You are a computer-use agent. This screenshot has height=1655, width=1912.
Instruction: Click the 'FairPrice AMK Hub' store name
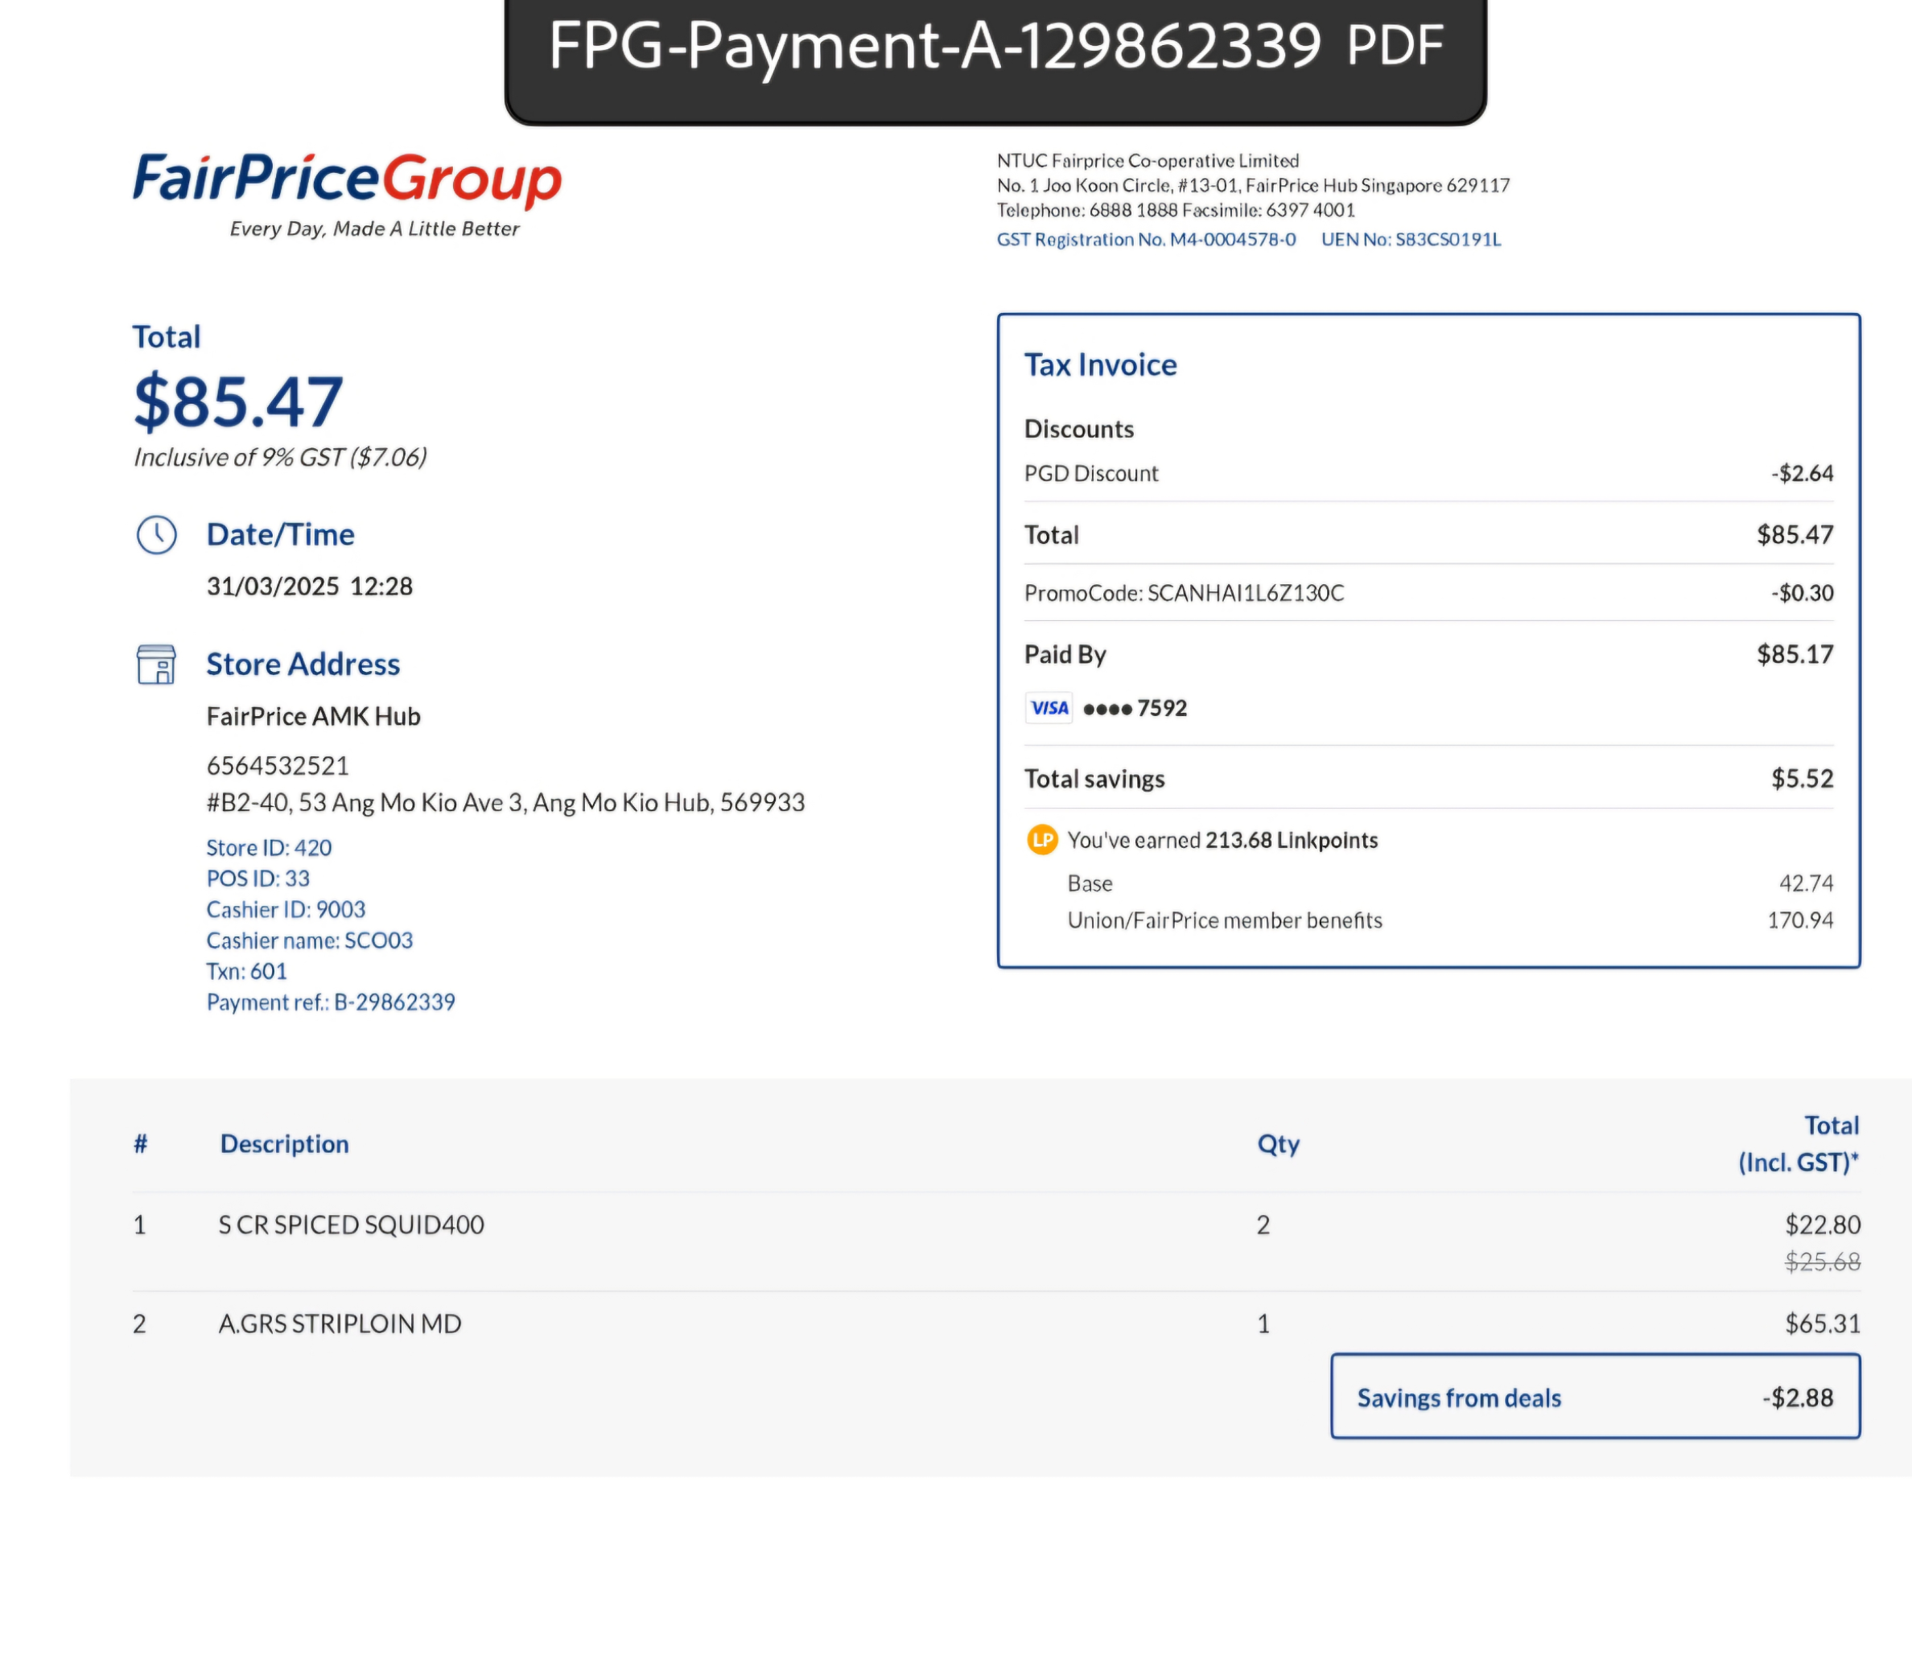tap(313, 717)
